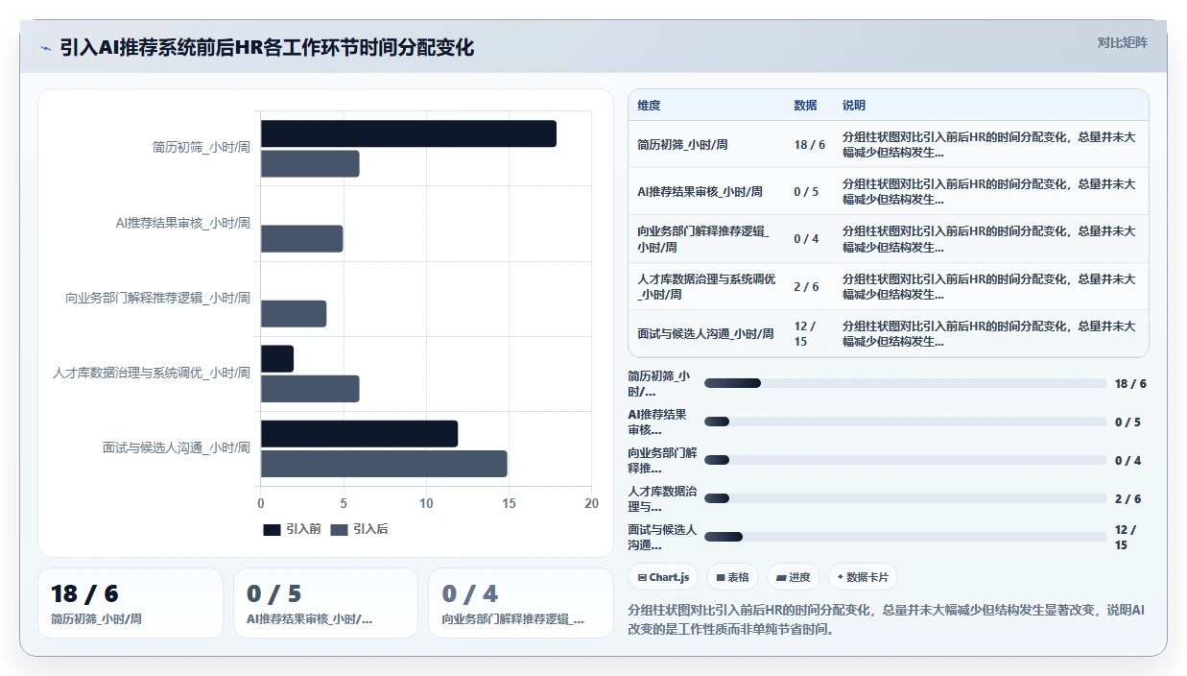Toggle the 引入前 legend item
Viewport: 1187px width, 676px height.
click(x=292, y=529)
